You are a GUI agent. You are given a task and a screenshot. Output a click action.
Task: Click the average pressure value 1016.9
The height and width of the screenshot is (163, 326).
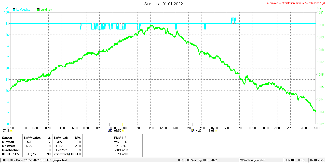(76, 150)
